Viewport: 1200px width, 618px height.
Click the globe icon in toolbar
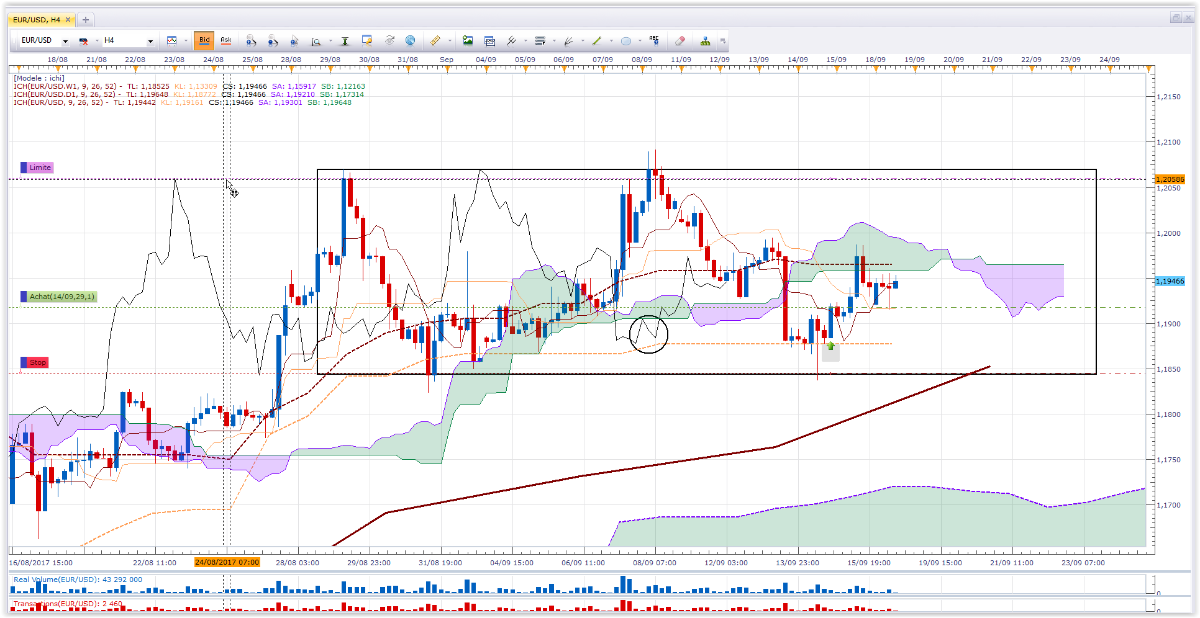click(411, 41)
